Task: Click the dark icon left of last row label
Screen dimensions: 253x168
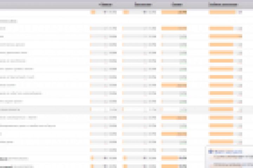Action: pyautogui.click(x=6, y=167)
